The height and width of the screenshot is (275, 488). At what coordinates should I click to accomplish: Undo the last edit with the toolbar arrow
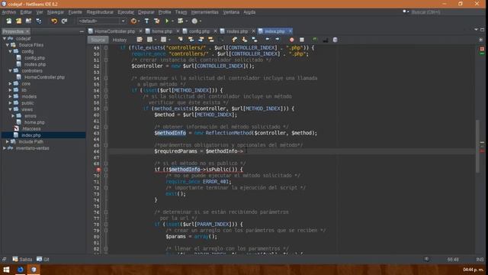click(x=54, y=21)
